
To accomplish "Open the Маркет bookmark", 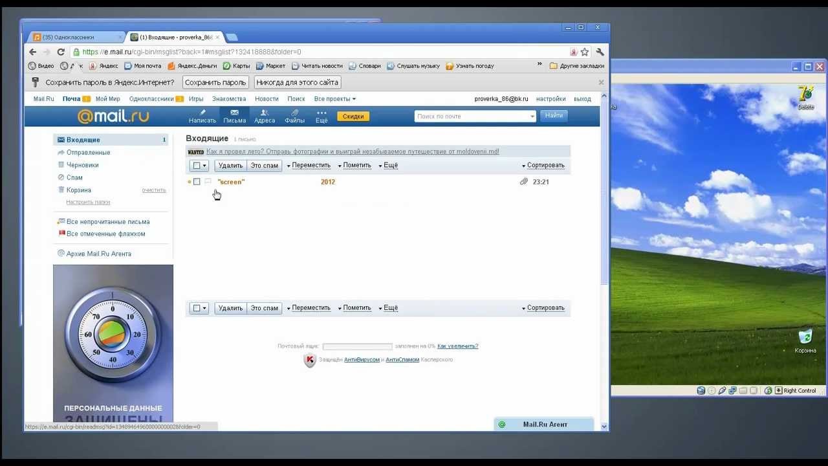I will [x=270, y=66].
